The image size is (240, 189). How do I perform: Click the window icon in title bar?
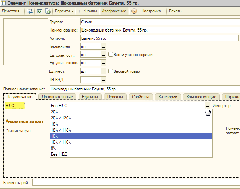tap(3, 3)
